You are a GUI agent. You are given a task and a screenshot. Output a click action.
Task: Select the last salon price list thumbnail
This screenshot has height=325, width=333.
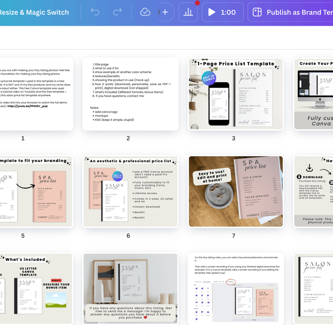coord(313,289)
